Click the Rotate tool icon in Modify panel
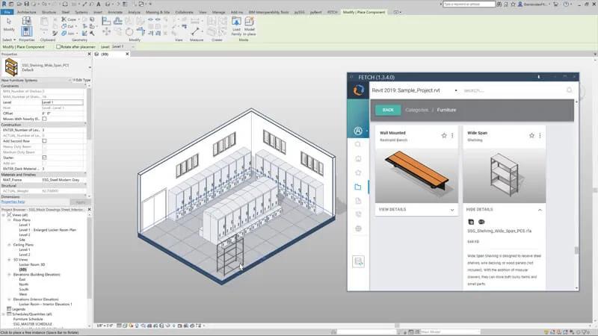Image resolution: width=598 pixels, height=336 pixels. tap(129, 31)
